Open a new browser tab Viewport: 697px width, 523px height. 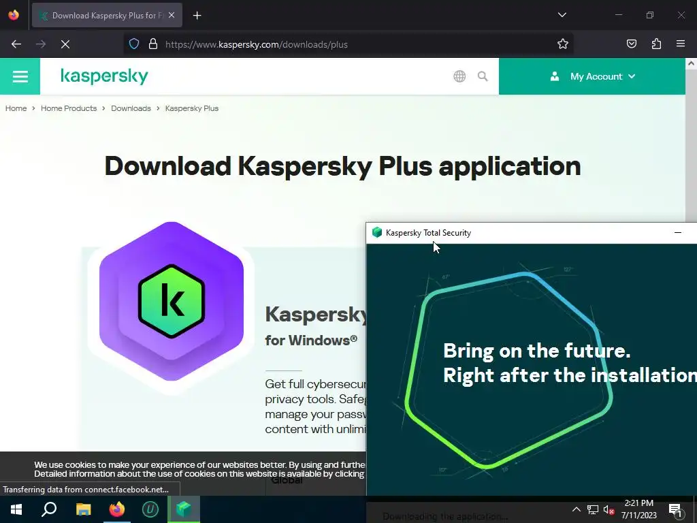pyautogui.click(x=197, y=16)
